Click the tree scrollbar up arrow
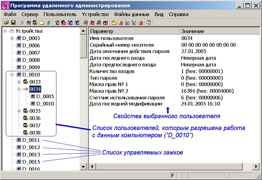Image resolution: width=262 pixels, height=180 pixels. (x=83, y=31)
